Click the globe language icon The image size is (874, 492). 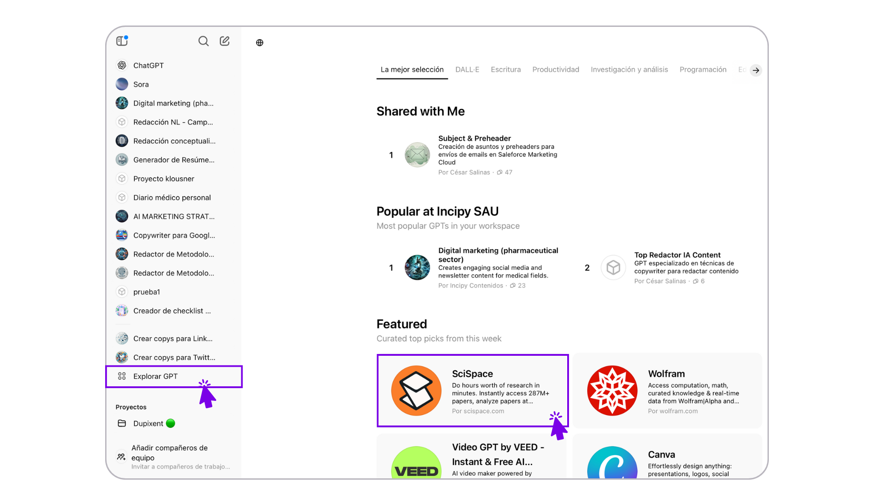point(259,42)
